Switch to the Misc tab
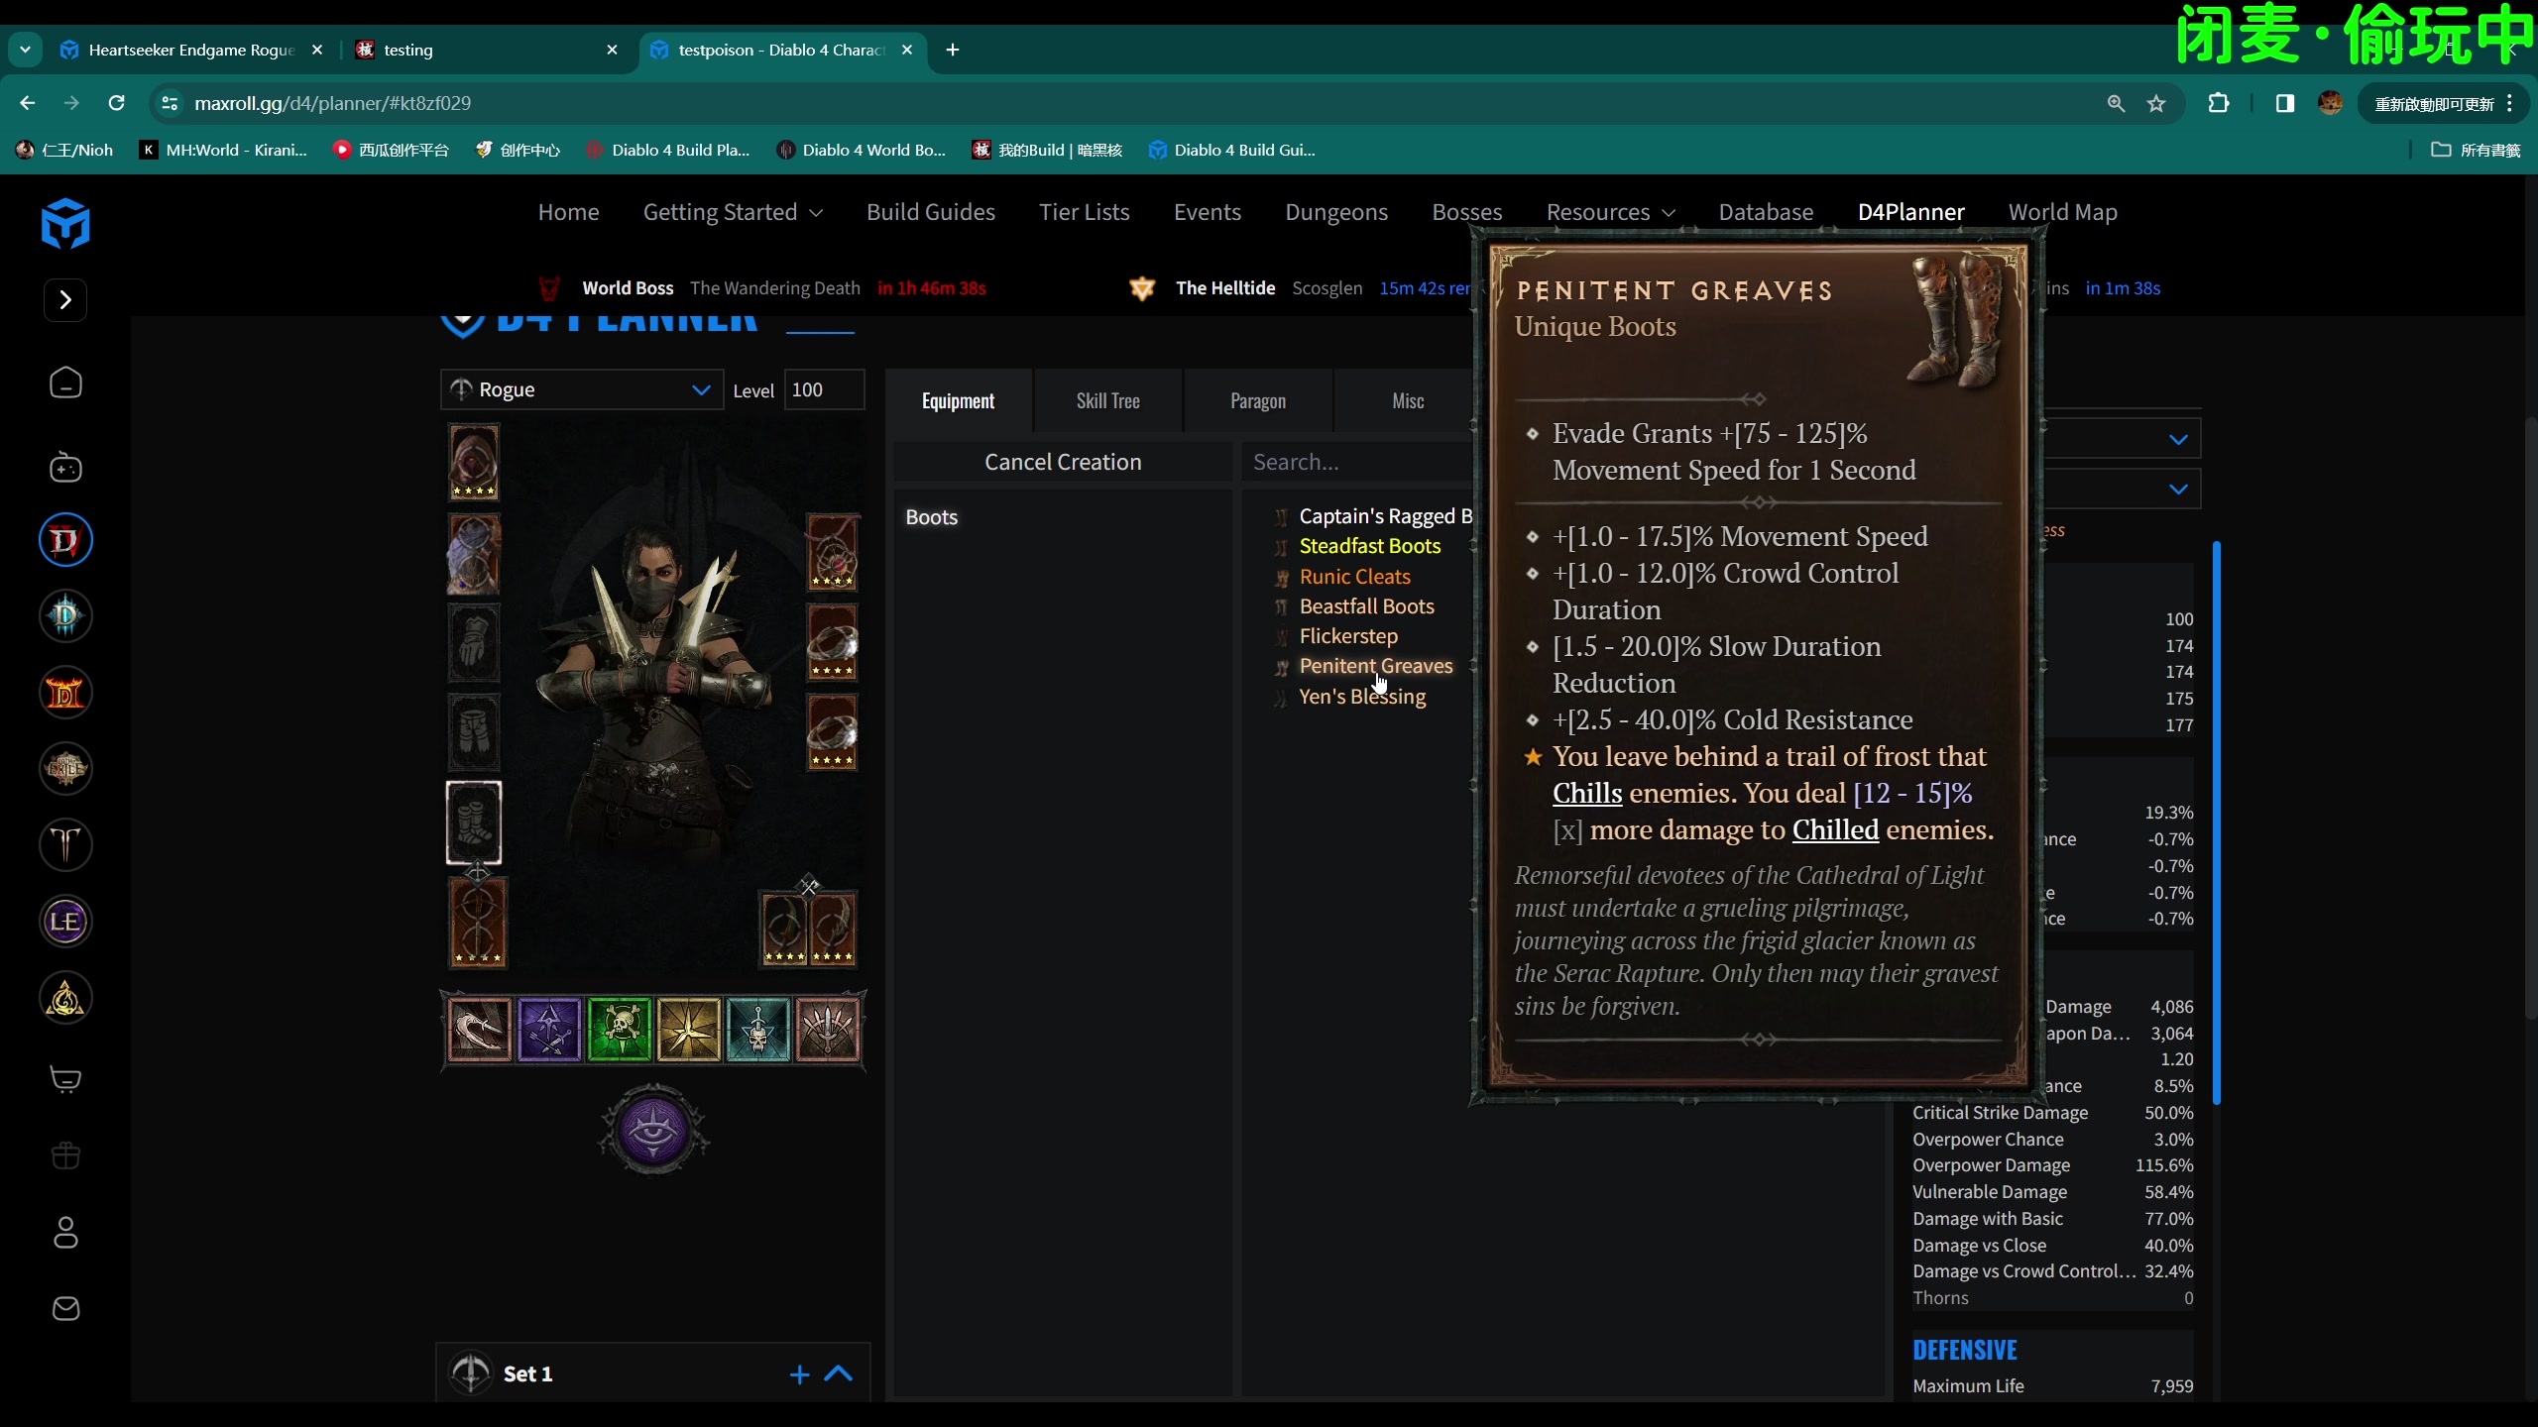 click(1407, 400)
